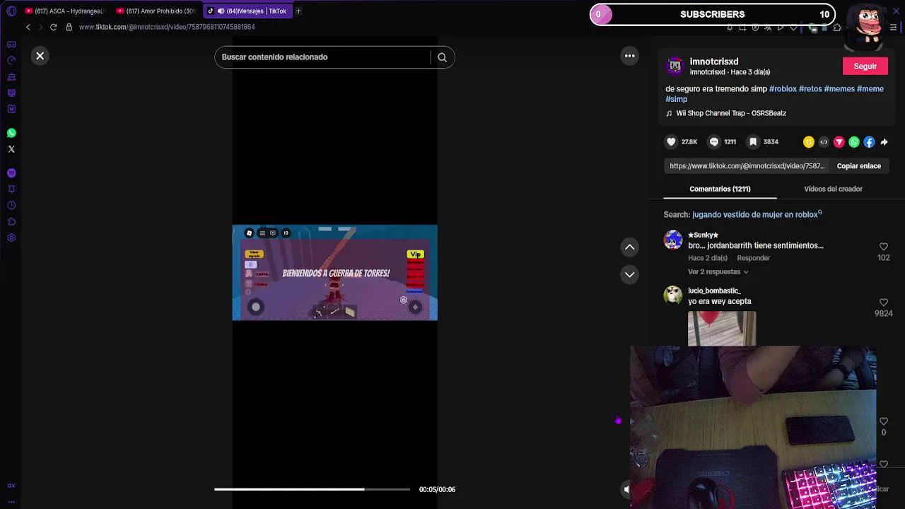The image size is (905, 509).
Task: Open comments bubble icon 1211
Action: (x=714, y=142)
